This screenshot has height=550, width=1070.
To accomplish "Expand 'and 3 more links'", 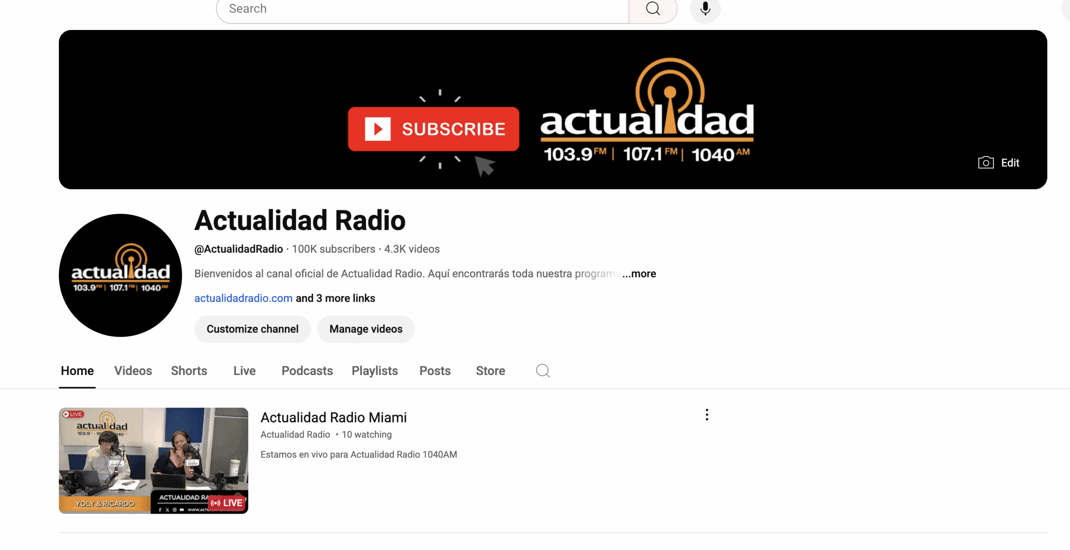I will [335, 298].
